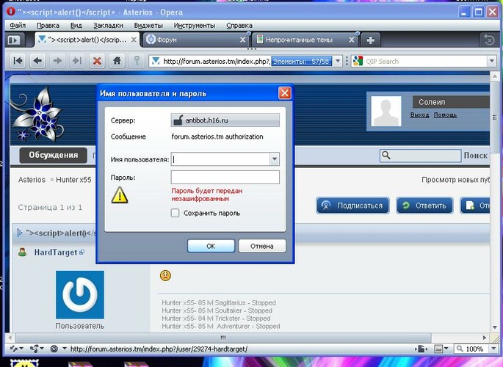Go forward with the Forward arrow
503x367 pixels.
[x=57, y=61]
